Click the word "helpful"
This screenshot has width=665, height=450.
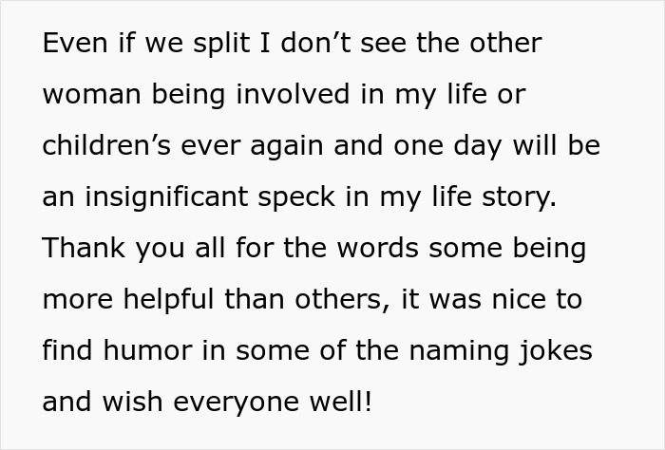[x=168, y=301]
